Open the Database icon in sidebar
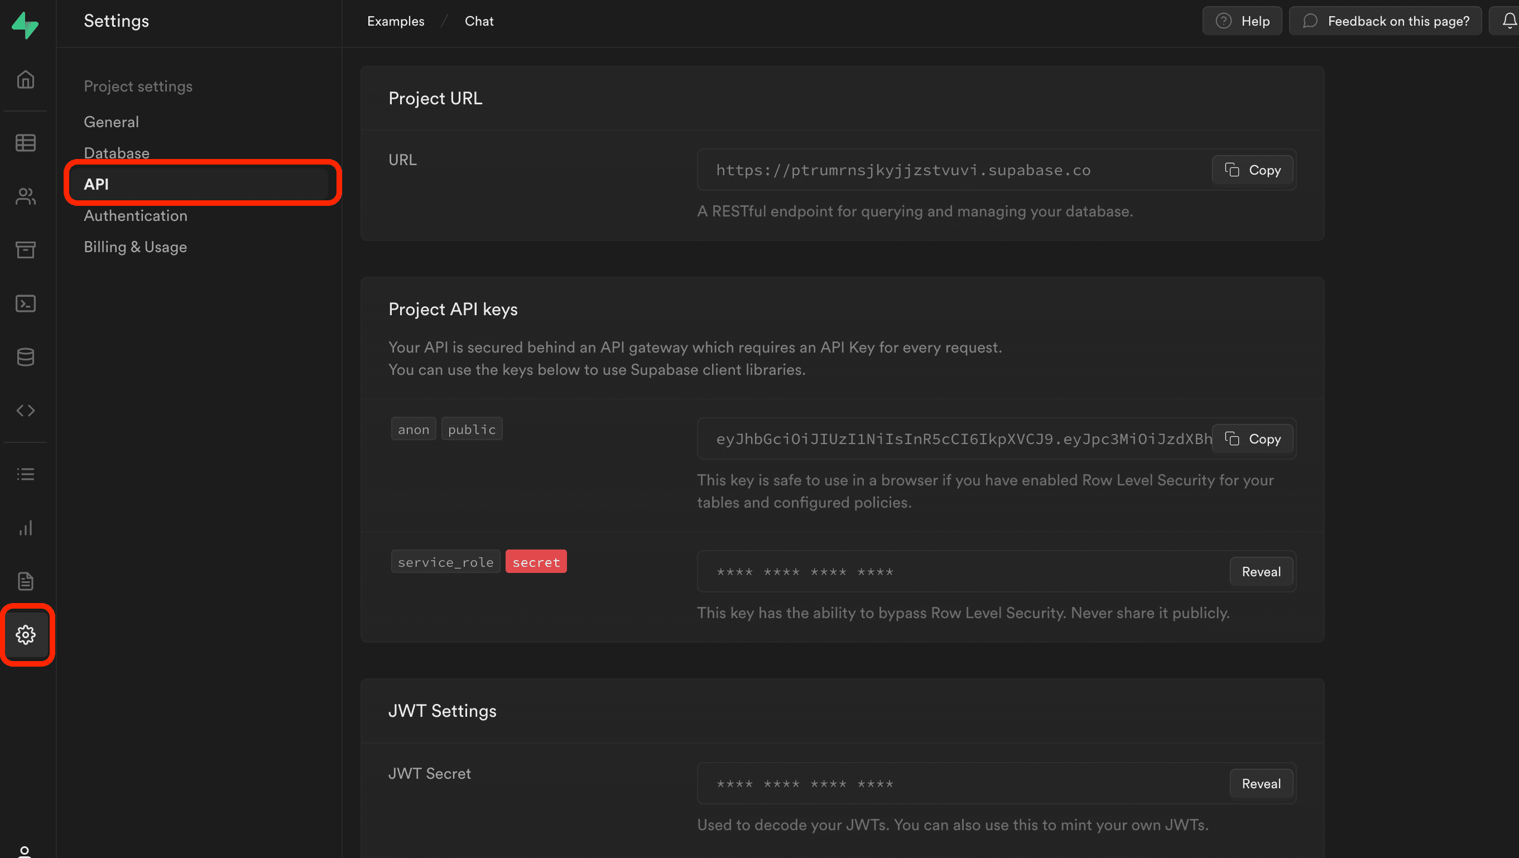1519x858 pixels. click(25, 356)
